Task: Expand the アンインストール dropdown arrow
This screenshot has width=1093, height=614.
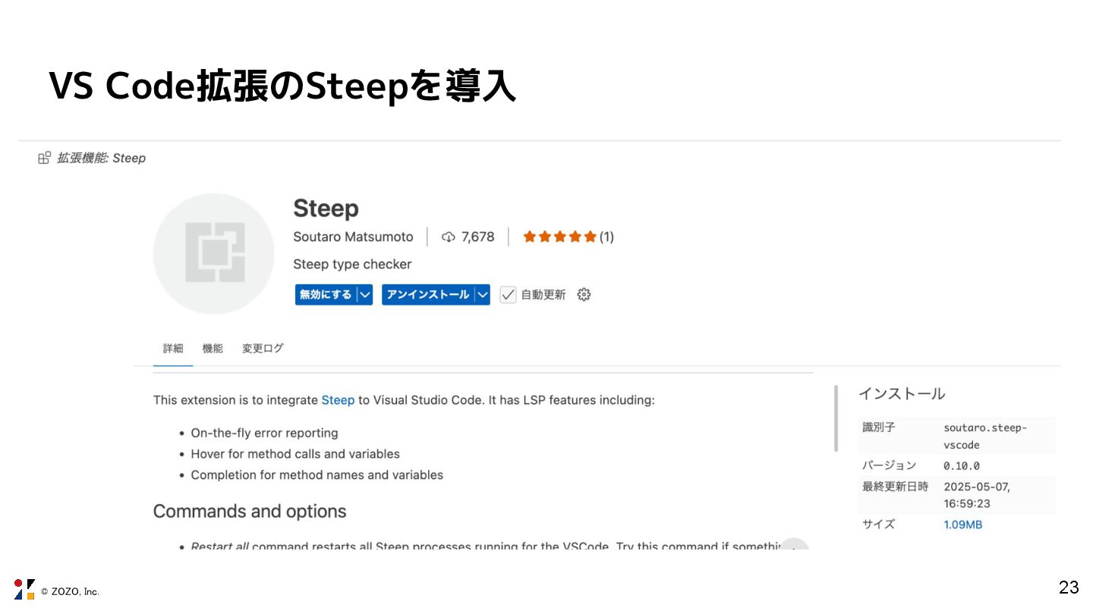Action: 482,295
